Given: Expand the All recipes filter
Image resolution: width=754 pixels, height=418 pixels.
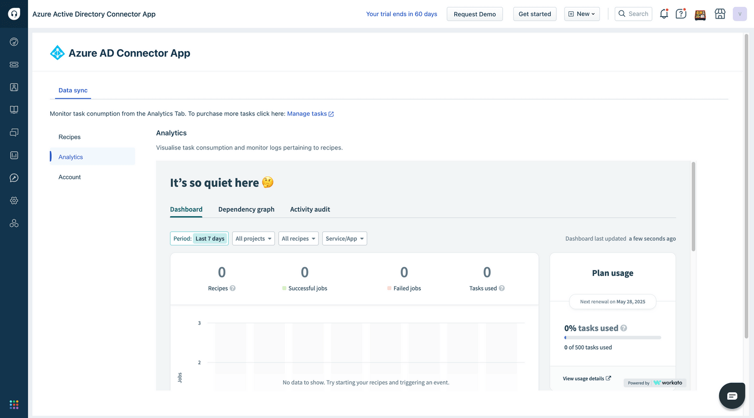Looking at the screenshot, I should 298,239.
